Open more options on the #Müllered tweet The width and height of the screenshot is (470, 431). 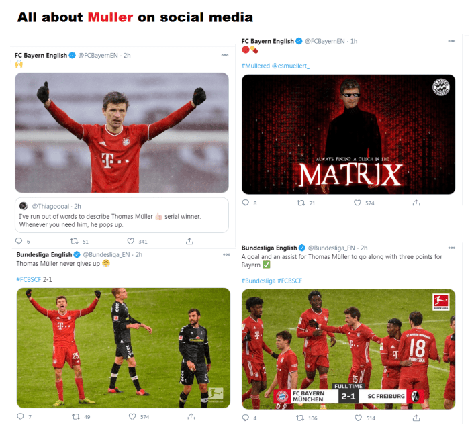(x=452, y=41)
